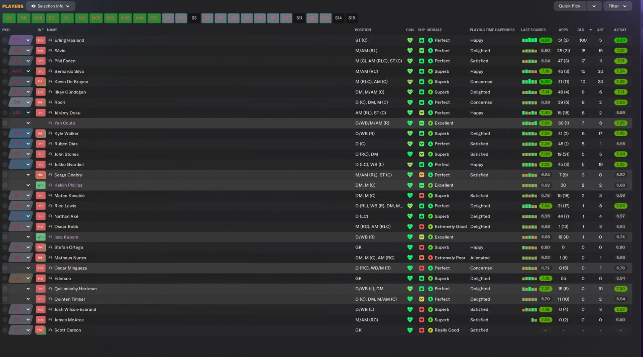Tick the selection circle for Ederson
The height and width of the screenshot is (357, 643).
(x=5, y=278)
